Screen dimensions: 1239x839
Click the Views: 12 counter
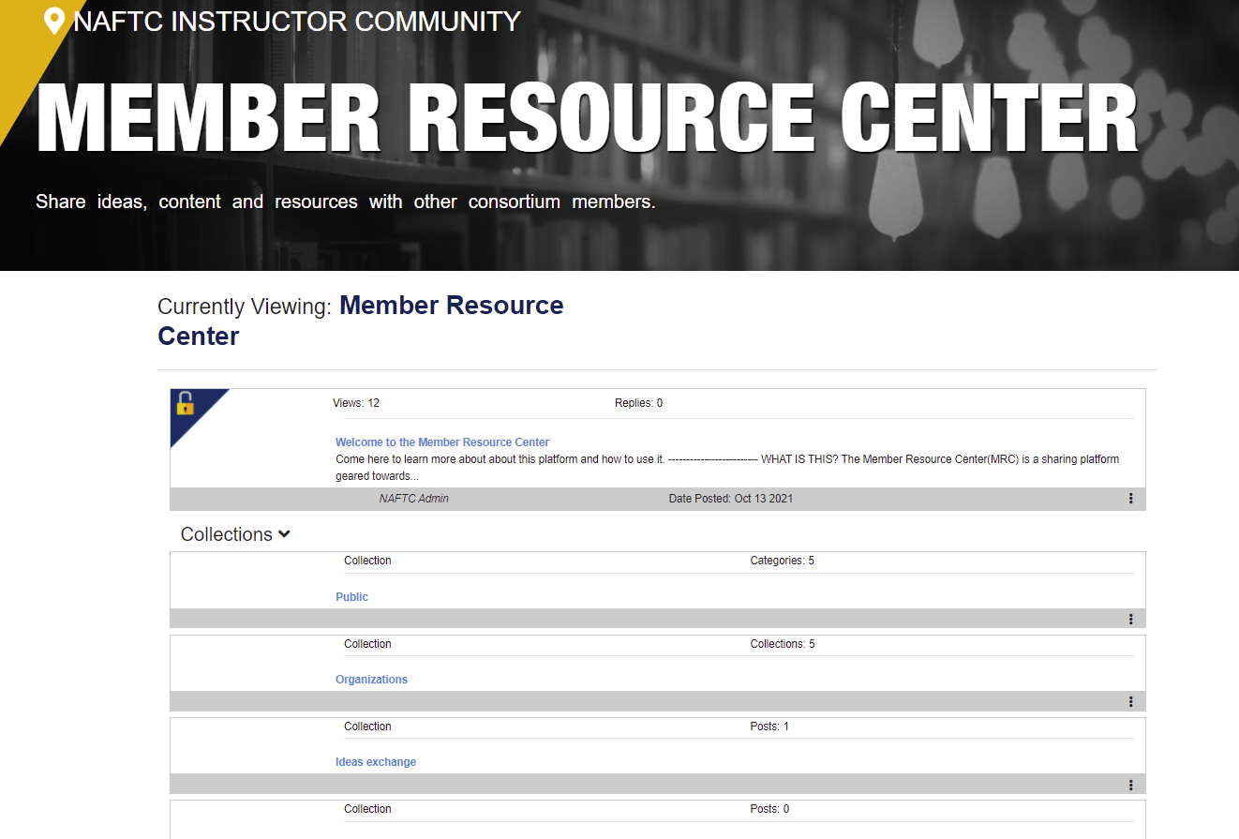click(x=356, y=403)
